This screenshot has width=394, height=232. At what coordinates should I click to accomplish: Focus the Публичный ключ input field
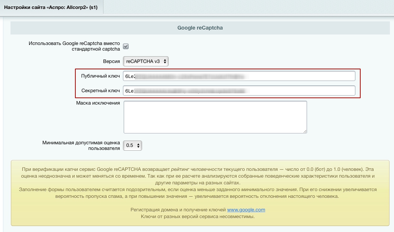[239, 76]
